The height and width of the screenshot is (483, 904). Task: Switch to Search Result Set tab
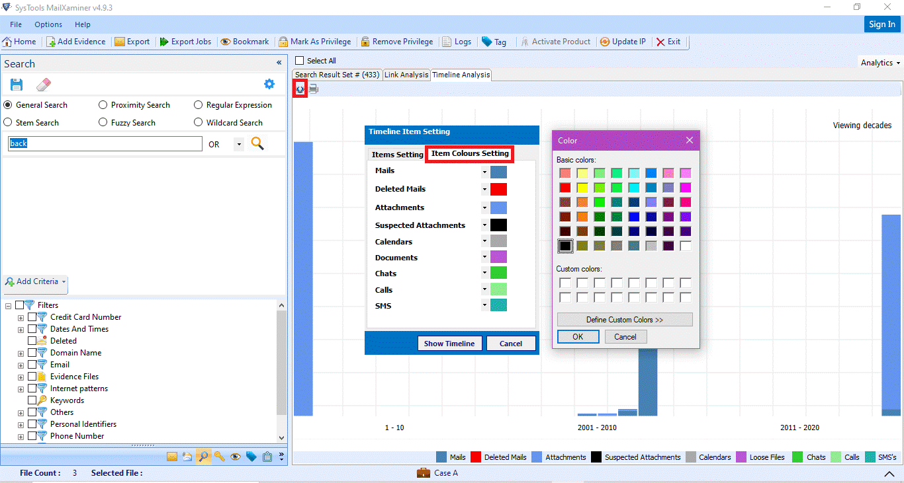pos(337,75)
